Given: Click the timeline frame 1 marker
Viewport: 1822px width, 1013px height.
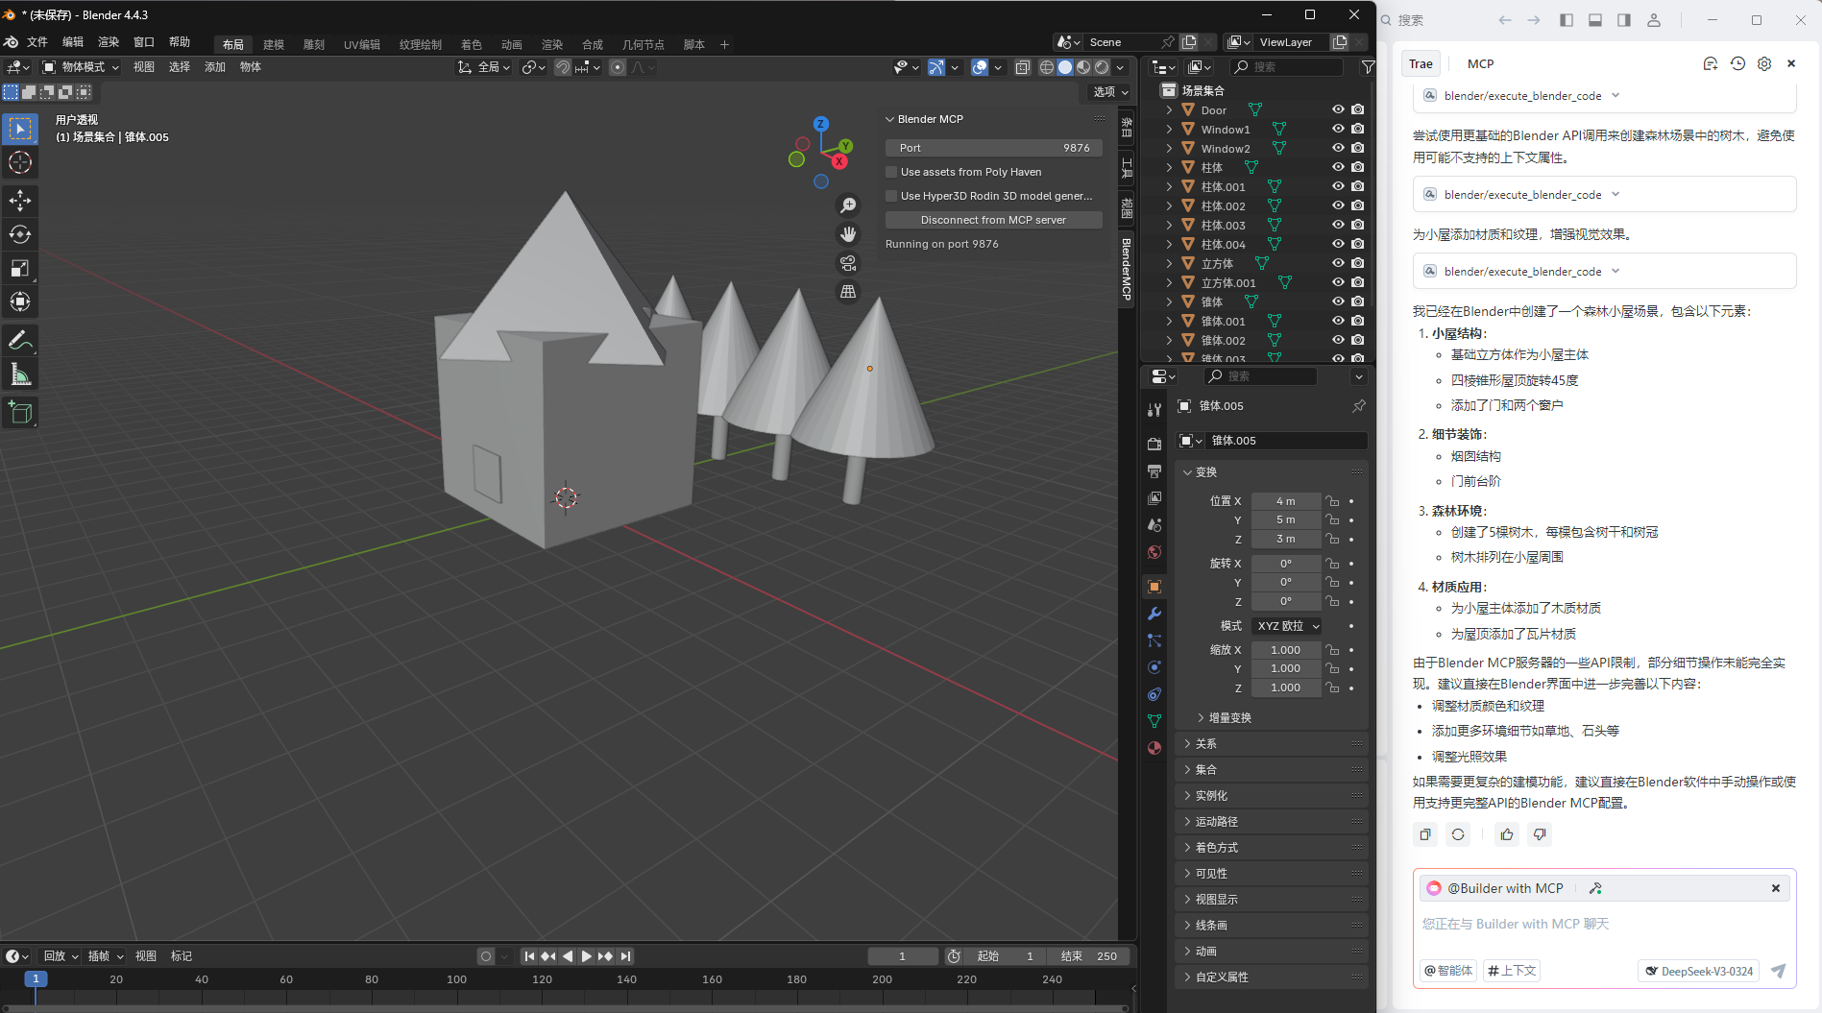Looking at the screenshot, I should pyautogui.click(x=36, y=979).
